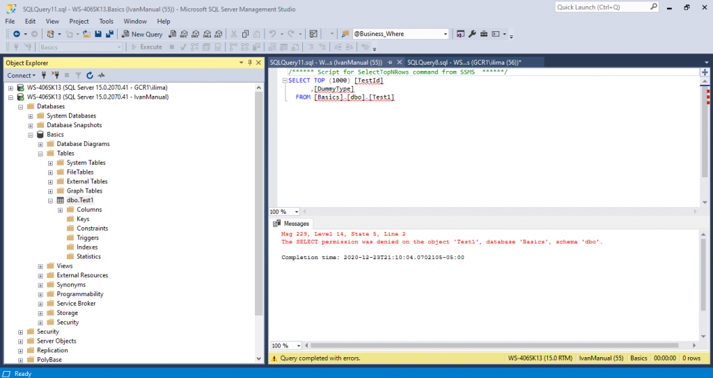
Task: Expand the GCR1\ilima server node
Action: (11, 88)
